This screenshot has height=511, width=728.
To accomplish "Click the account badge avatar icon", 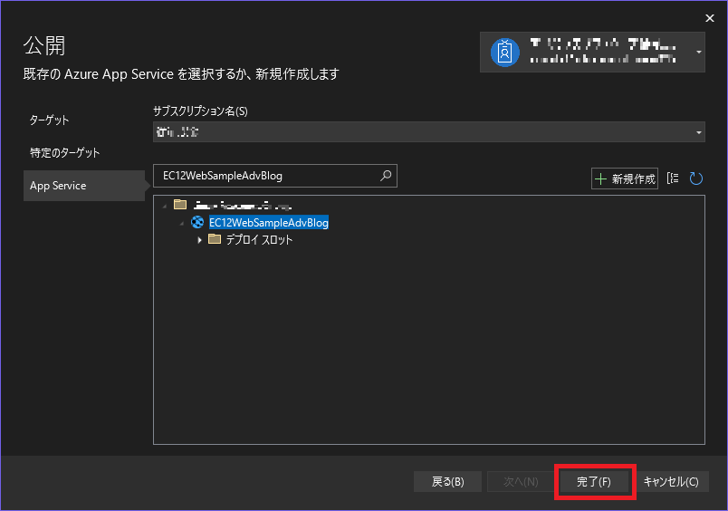I will (x=504, y=52).
